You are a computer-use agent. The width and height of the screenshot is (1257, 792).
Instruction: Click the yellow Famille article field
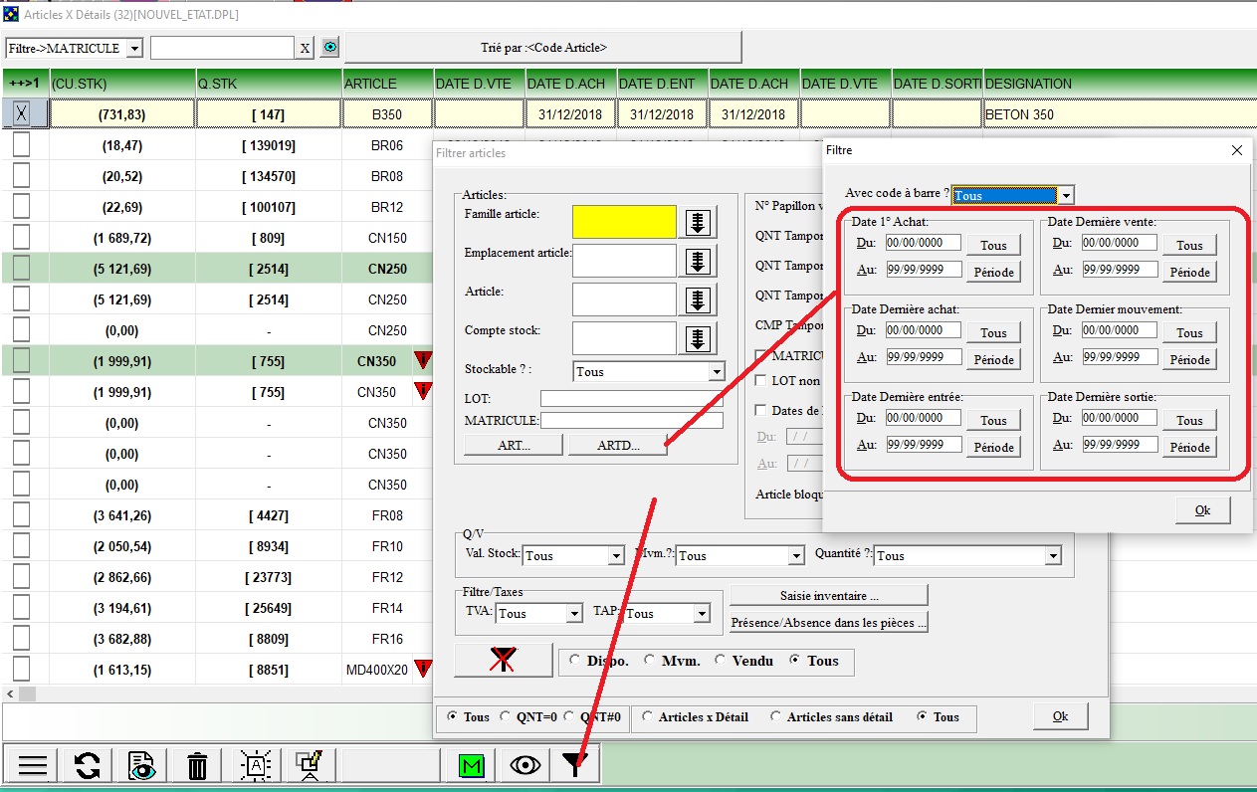624,222
